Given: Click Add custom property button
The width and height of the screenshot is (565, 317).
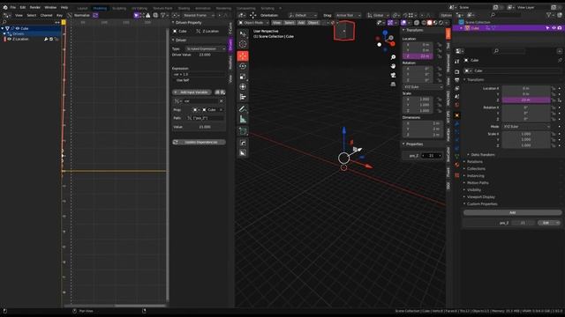Looking at the screenshot, I should (x=512, y=213).
